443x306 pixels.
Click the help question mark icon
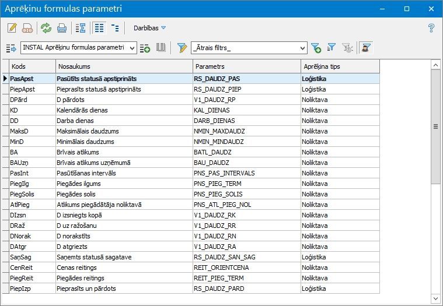pyautogui.click(x=431, y=28)
